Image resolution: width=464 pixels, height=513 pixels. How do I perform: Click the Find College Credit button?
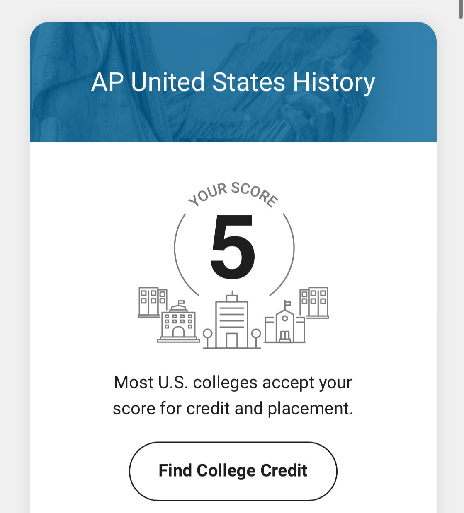[233, 471]
